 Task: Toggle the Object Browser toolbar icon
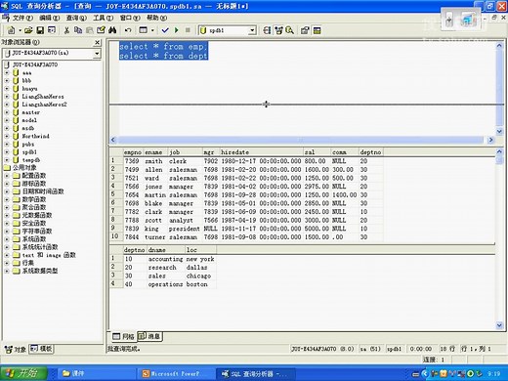pyautogui.click(x=278, y=30)
